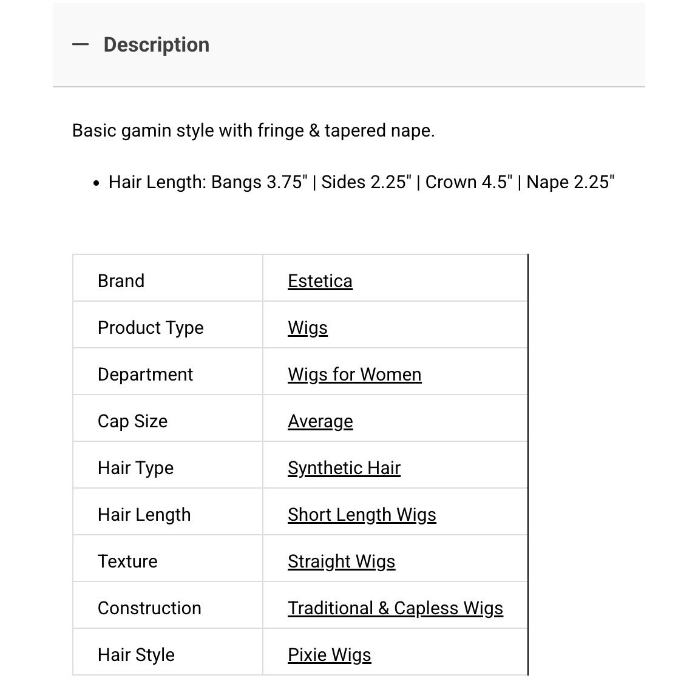The height and width of the screenshot is (698, 698).
Task: Click the Brand row label
Action: [121, 282]
